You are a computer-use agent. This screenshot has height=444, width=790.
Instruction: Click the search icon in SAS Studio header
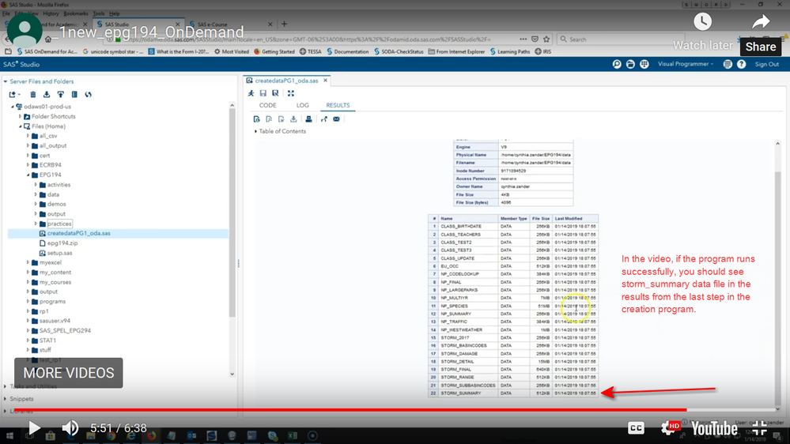tap(617, 65)
